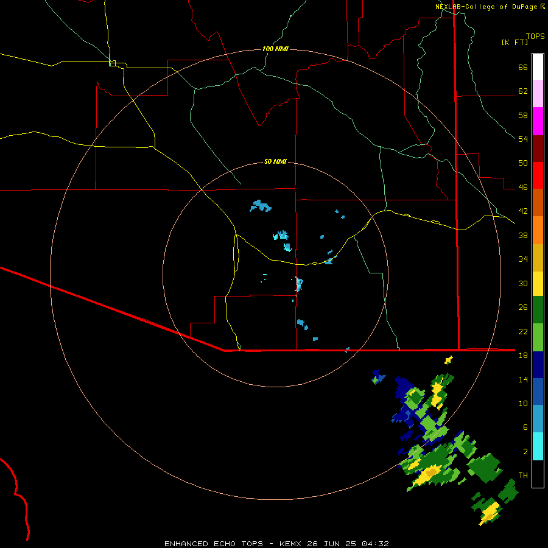Viewport: 548px width, 548px height.
Task: Pick the navy blue legend swatch
Action: point(538,365)
